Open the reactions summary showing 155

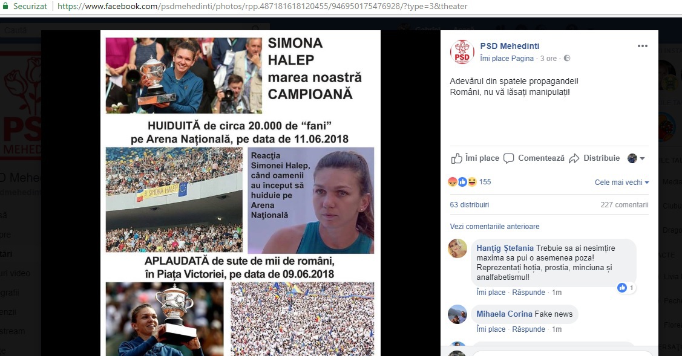[470, 182]
